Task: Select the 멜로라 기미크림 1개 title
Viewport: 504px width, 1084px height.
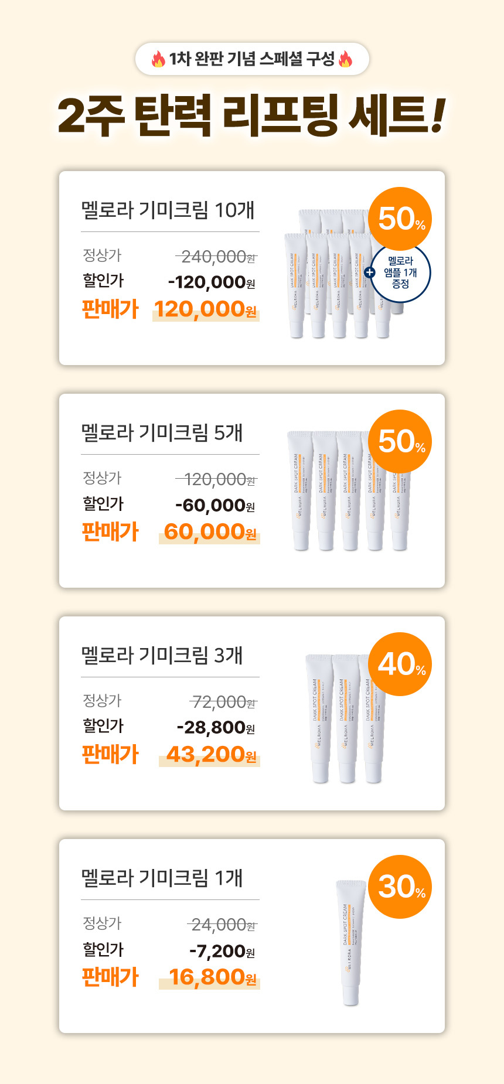Action: 162,878
